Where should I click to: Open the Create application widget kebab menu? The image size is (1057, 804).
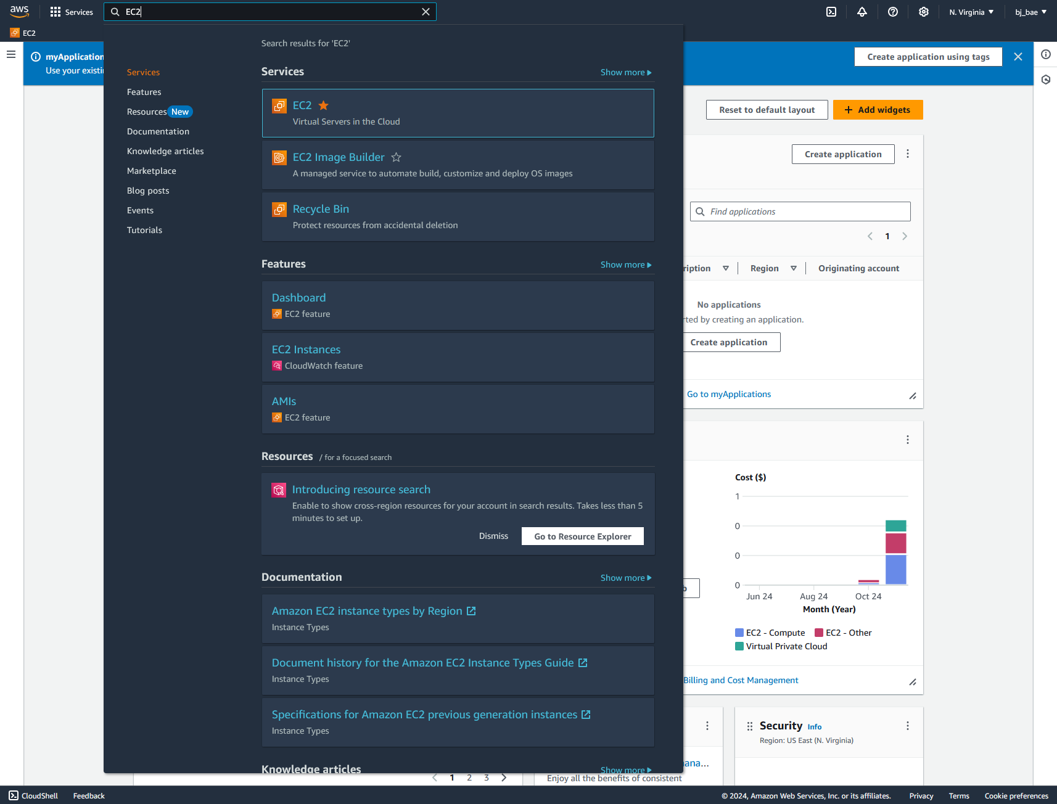pos(907,154)
